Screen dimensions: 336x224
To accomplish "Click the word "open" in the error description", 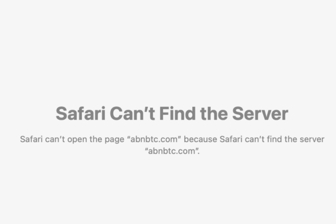I will (x=77, y=140).
